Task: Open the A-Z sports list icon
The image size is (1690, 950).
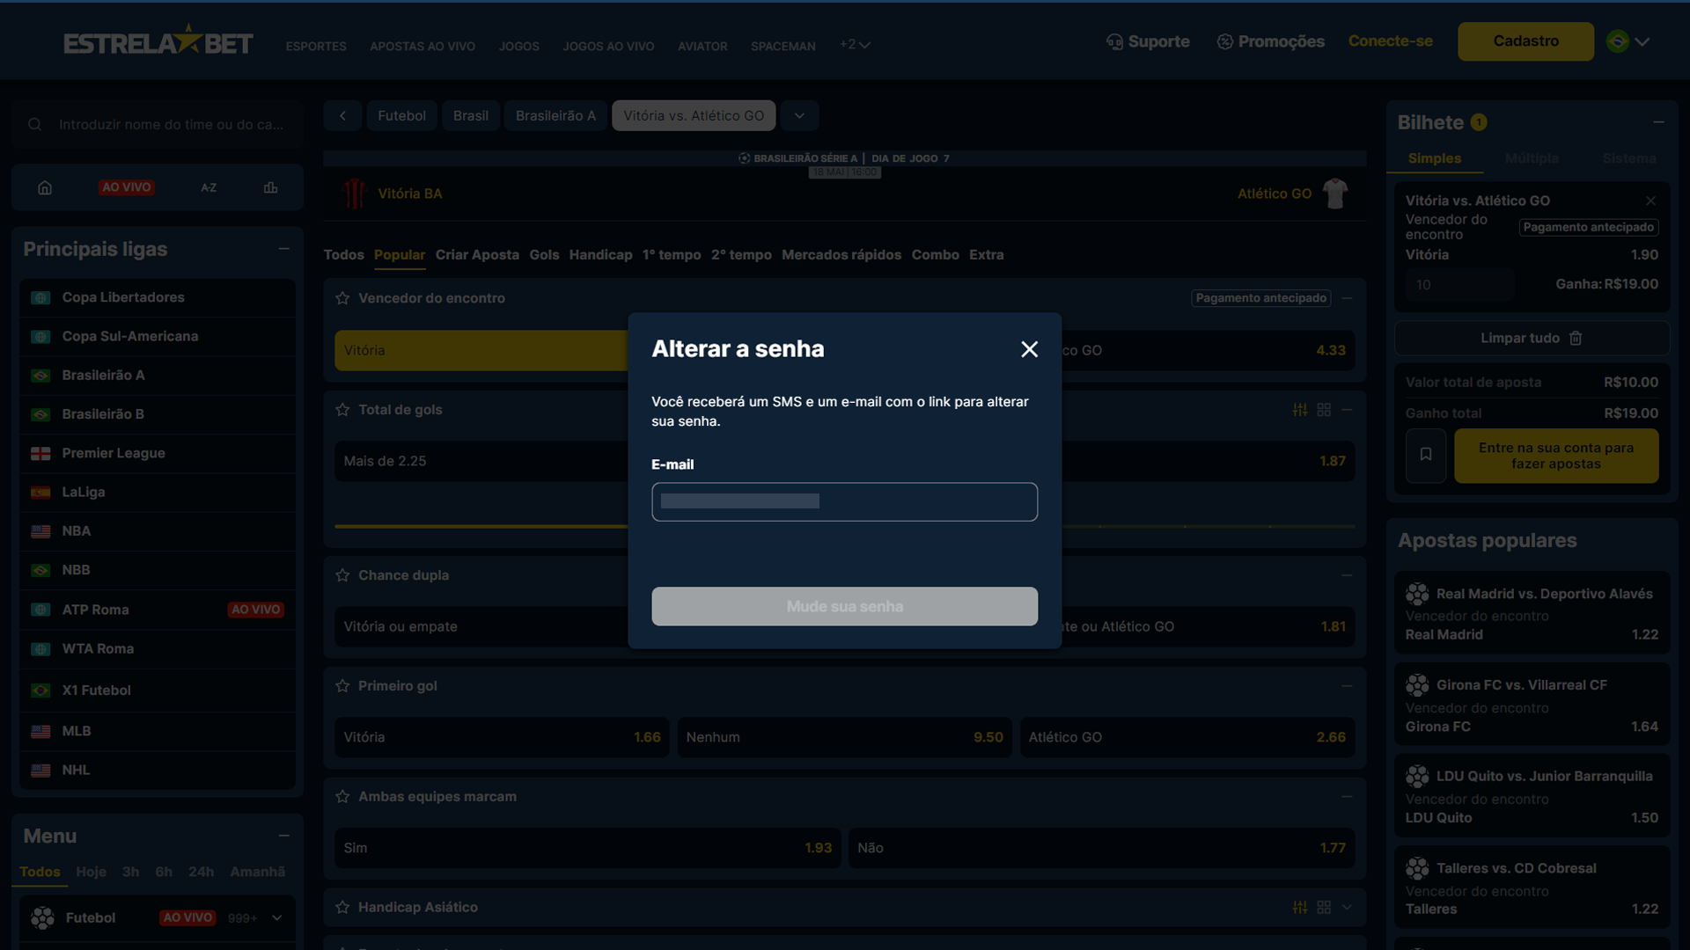Action: (x=209, y=187)
